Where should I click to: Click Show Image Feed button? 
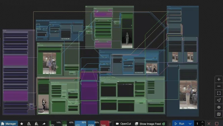click(150, 124)
